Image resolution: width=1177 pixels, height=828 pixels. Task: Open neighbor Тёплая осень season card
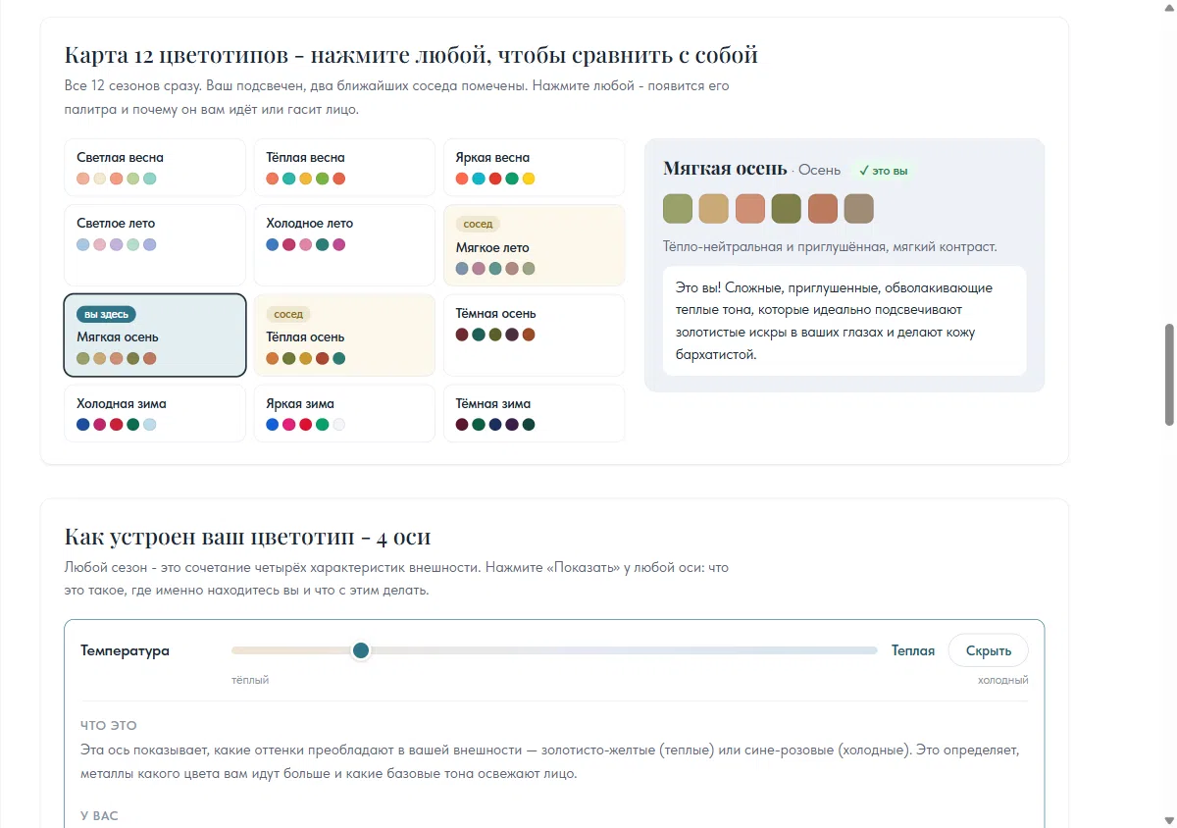point(344,335)
